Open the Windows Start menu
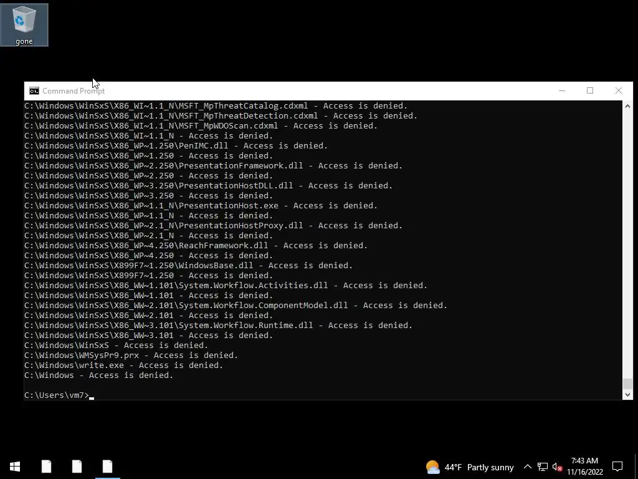 [15, 467]
